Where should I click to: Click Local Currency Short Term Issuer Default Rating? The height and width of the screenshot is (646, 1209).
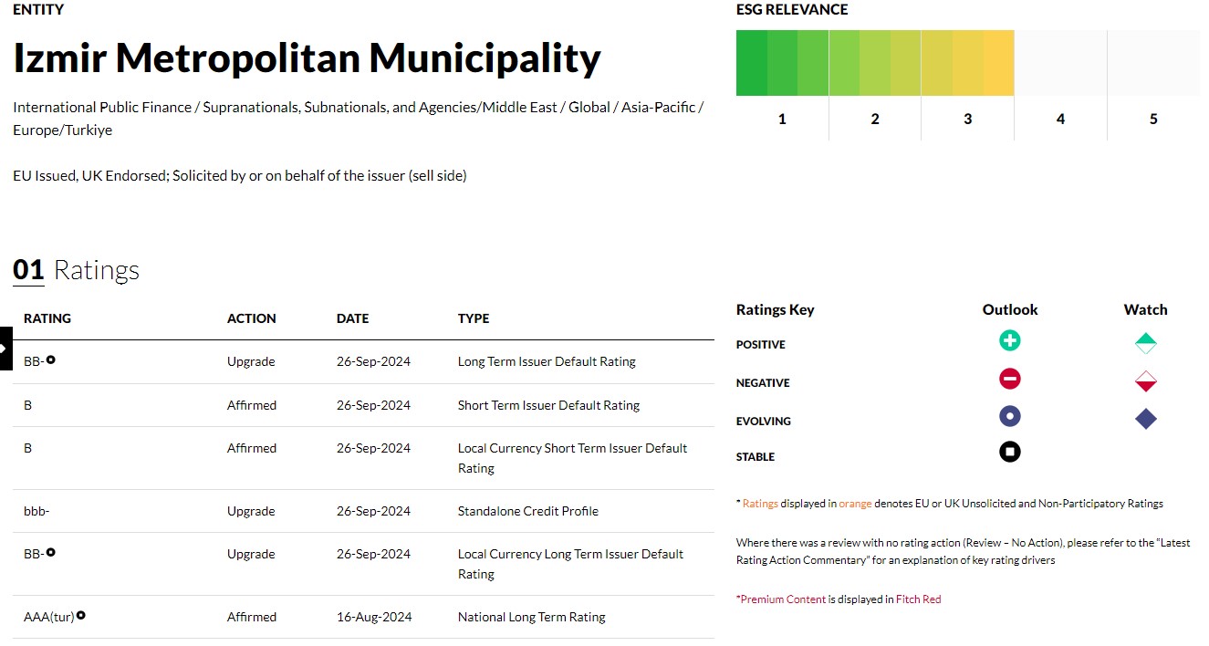point(573,458)
